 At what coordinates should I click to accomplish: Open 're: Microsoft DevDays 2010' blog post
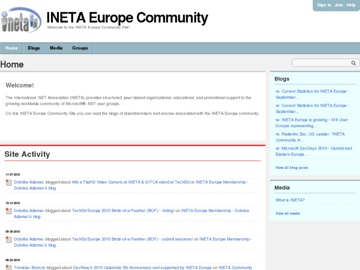[x=313, y=151]
